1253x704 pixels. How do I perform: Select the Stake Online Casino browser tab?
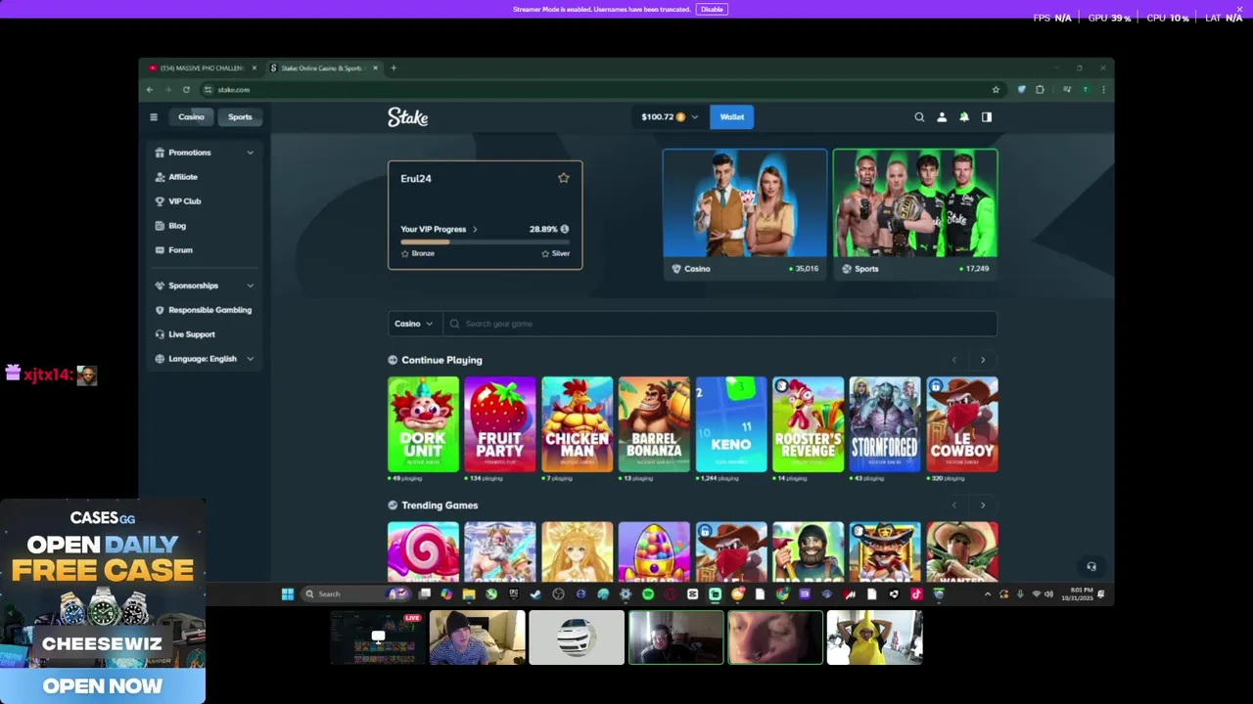(322, 68)
